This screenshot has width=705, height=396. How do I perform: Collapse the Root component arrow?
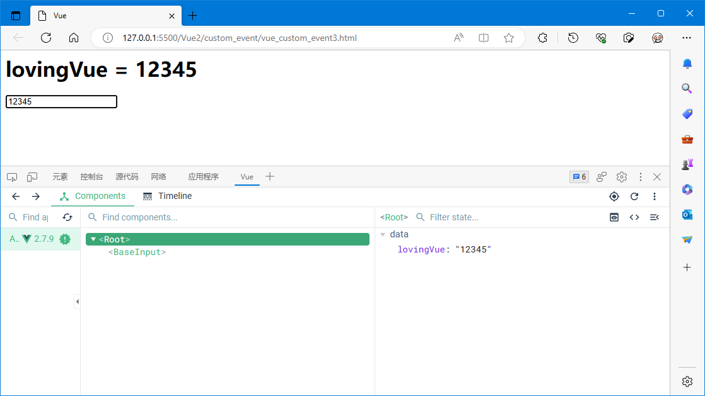click(93, 239)
